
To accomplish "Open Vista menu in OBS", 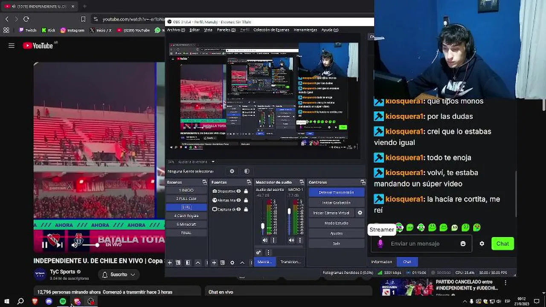I will pyautogui.click(x=208, y=30).
